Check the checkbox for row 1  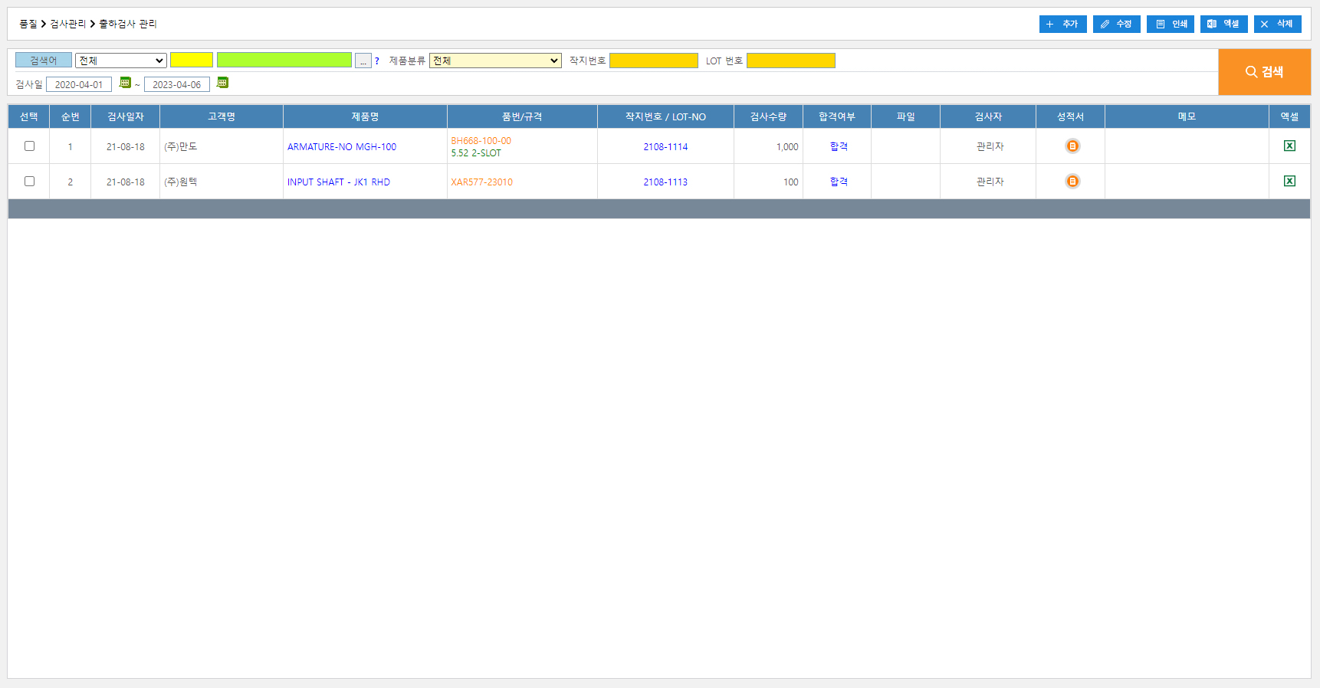pyautogui.click(x=29, y=146)
